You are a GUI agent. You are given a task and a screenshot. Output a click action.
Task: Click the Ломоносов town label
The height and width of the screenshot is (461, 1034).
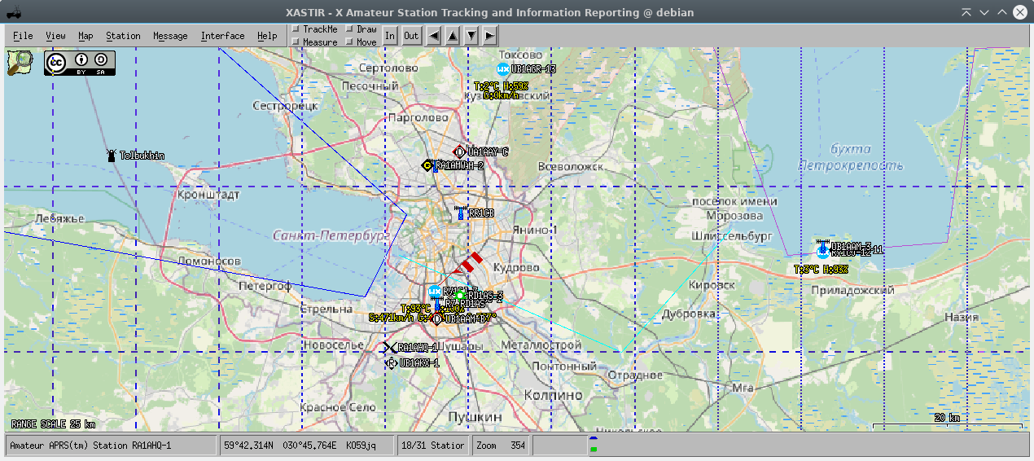pos(208,261)
